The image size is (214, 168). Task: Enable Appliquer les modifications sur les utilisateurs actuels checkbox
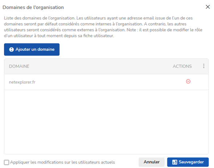pyautogui.click(x=7, y=163)
